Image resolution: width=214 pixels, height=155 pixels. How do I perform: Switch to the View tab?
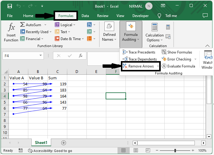pyautogui.click(x=120, y=16)
